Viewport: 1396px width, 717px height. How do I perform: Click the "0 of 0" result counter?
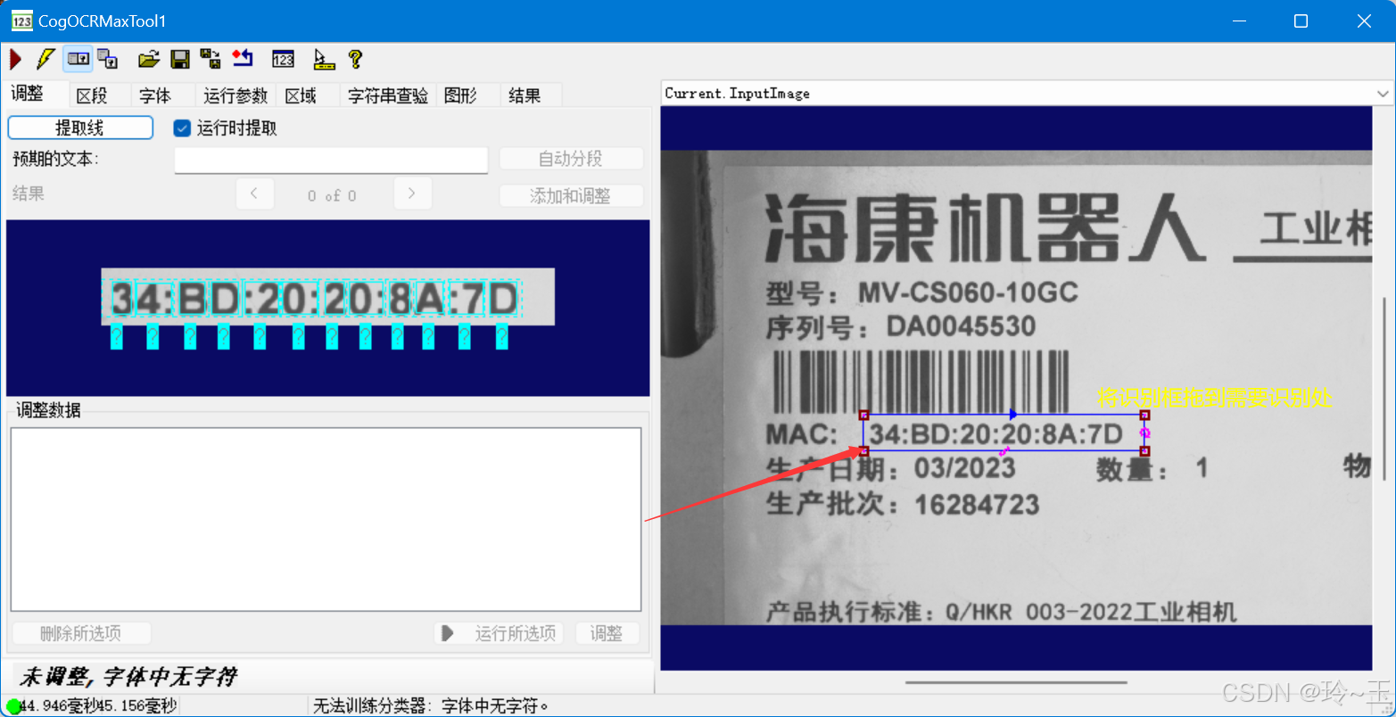point(332,195)
